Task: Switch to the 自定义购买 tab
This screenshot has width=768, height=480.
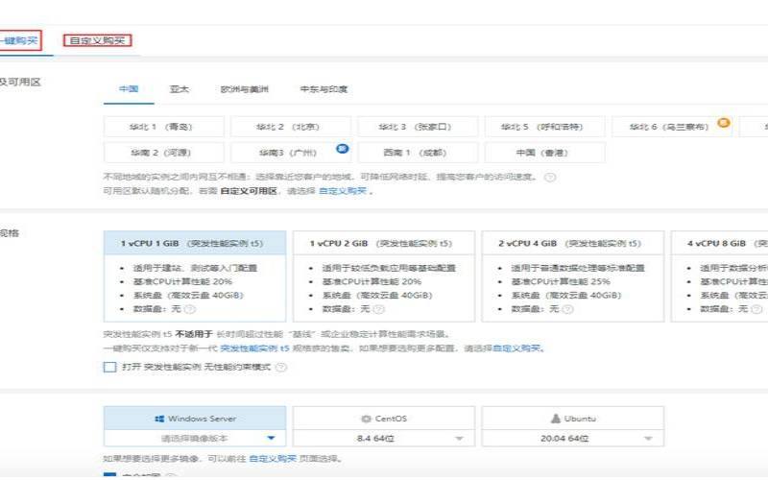Action: pos(98,40)
